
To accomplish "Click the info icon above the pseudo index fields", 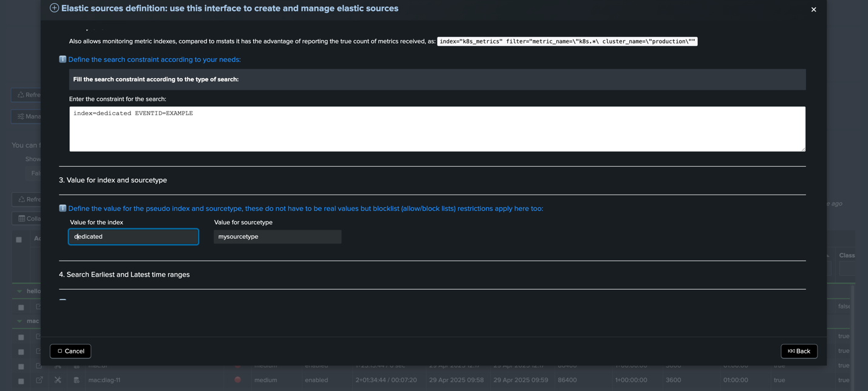I will (63, 208).
